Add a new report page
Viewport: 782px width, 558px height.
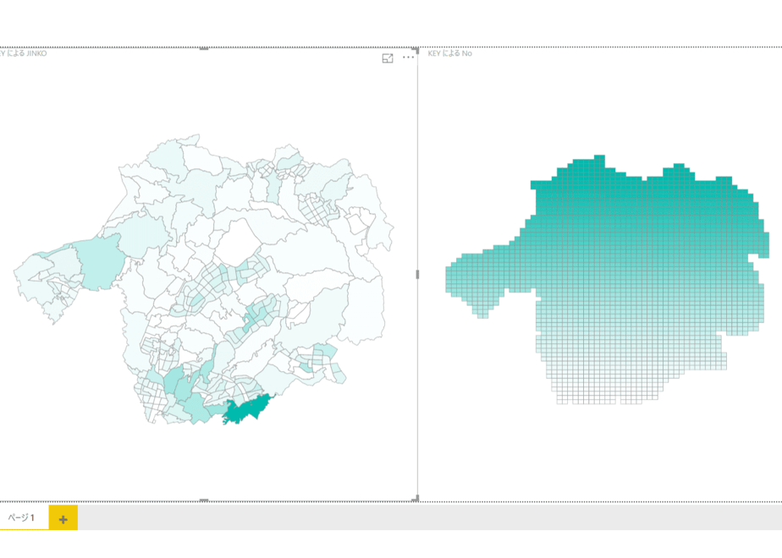point(63,518)
